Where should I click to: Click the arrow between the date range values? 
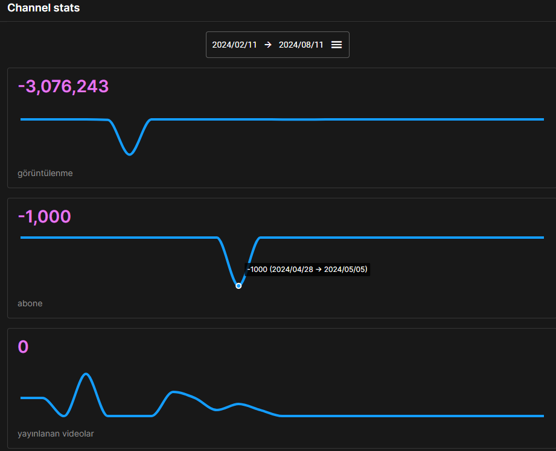coord(268,45)
